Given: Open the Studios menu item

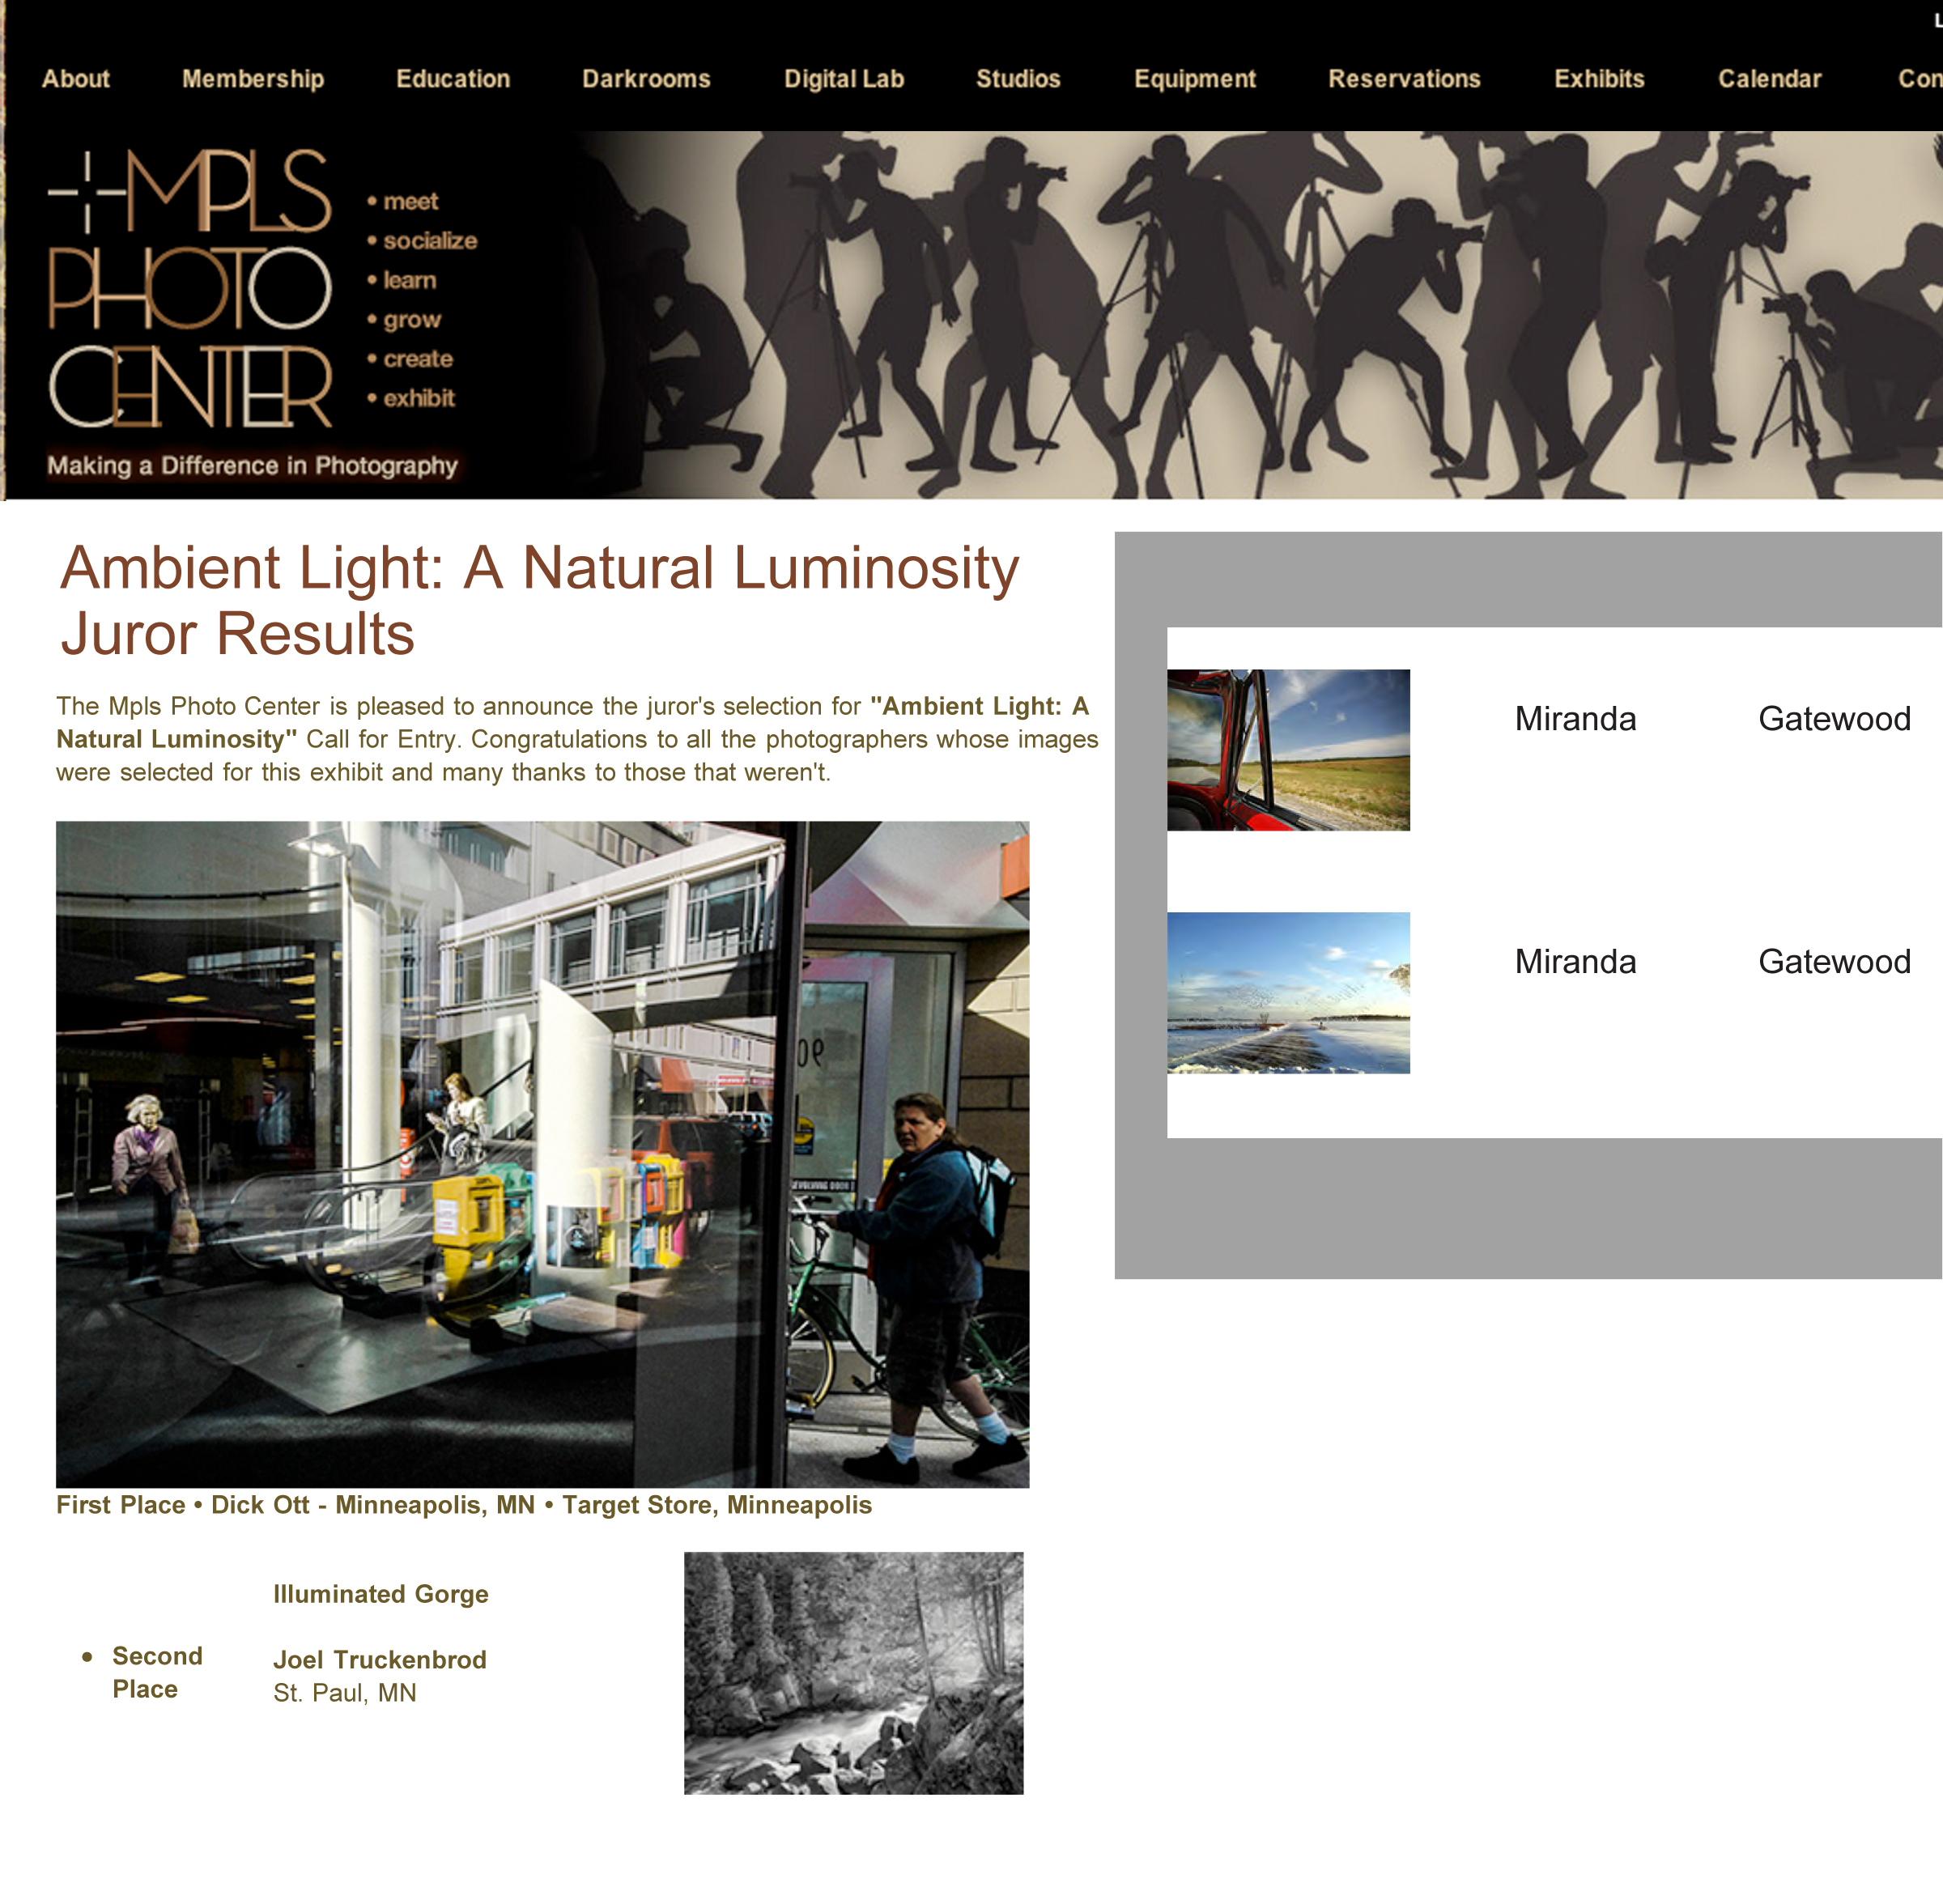Looking at the screenshot, I should 1018,79.
